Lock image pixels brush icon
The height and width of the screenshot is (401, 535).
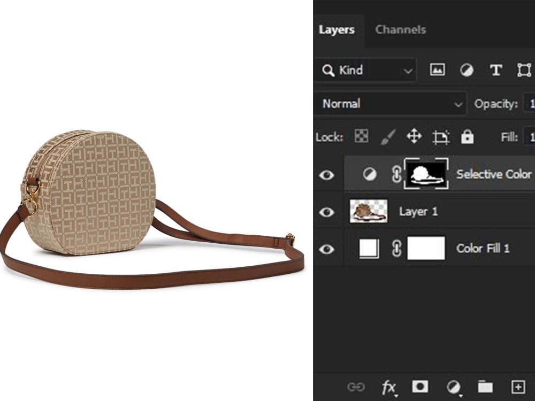[388, 137]
